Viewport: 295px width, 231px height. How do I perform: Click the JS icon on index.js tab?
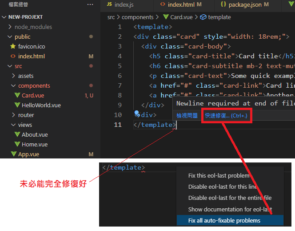(109, 4)
